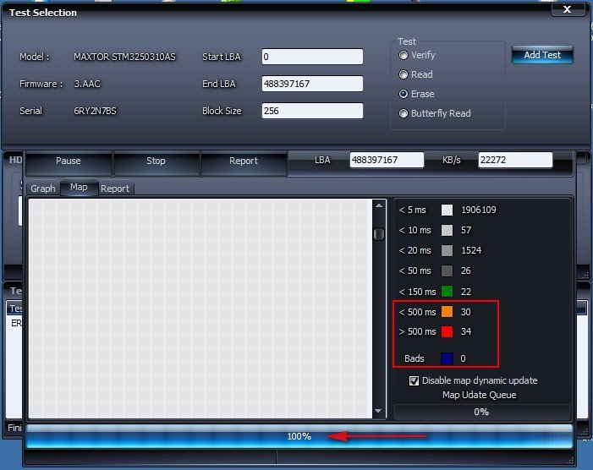Click the map scrollbar down arrow
This screenshot has height=470, width=593.
click(x=380, y=411)
